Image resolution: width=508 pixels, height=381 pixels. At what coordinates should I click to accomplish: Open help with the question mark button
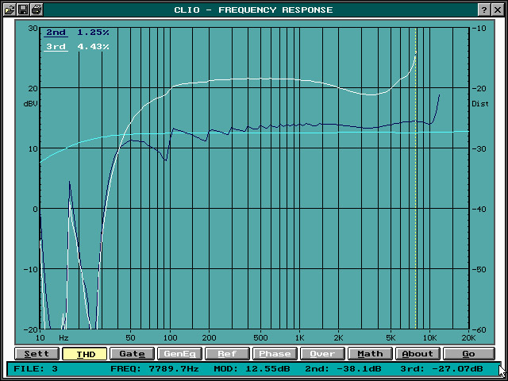(483, 10)
